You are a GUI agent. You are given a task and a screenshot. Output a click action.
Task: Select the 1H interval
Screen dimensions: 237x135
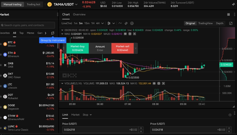[93, 23]
